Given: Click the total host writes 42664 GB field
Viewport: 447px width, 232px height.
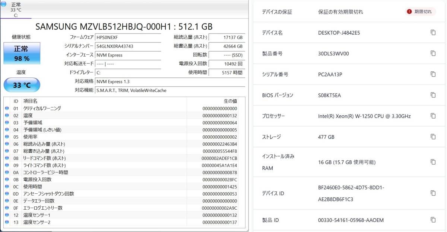Looking at the screenshot, I should point(227,46).
